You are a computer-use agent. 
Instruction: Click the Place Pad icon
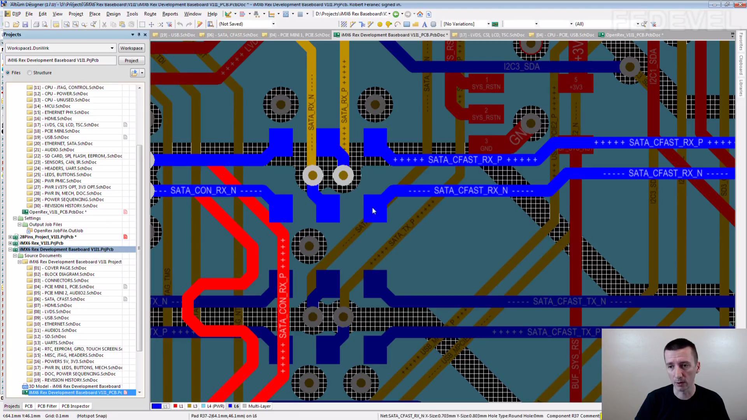point(380,24)
